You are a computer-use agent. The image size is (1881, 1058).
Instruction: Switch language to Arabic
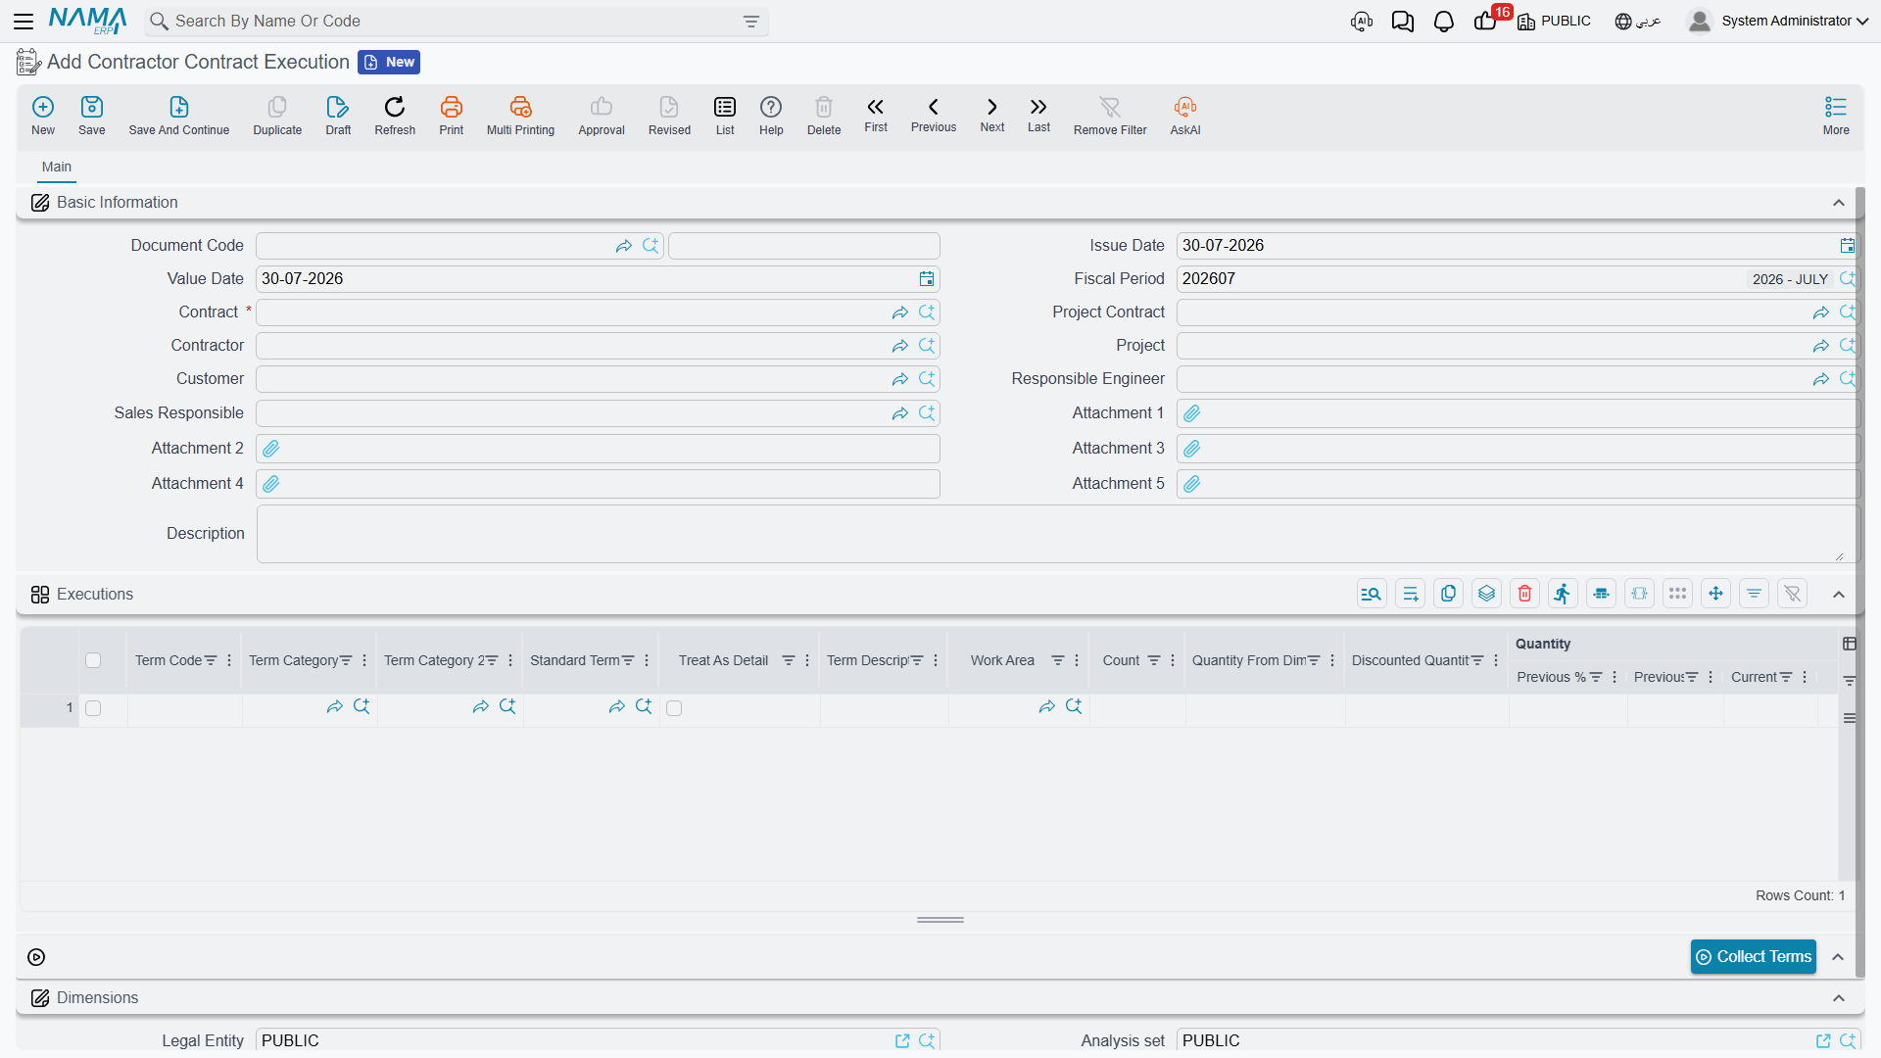click(1638, 21)
